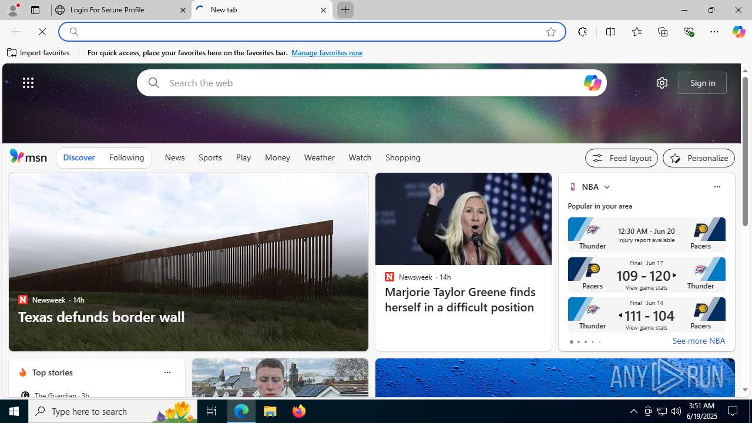Viewport: 752px width, 423px height.
Task: Open Texas defunds border wall story
Action: pyautogui.click(x=101, y=317)
